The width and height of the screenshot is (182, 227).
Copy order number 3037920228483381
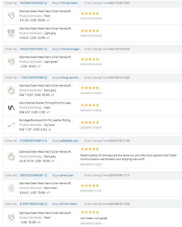pyautogui.click(x=46, y=176)
